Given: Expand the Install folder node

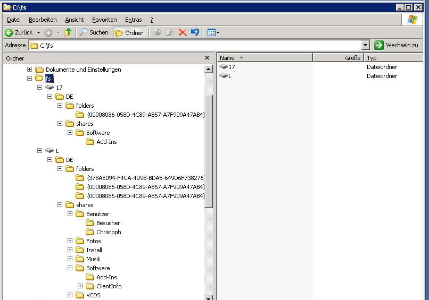Looking at the screenshot, I should [70, 250].
